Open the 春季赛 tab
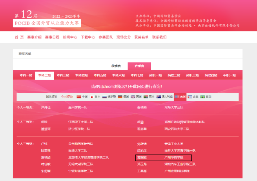This screenshot has width=257, height=181. click(139, 66)
